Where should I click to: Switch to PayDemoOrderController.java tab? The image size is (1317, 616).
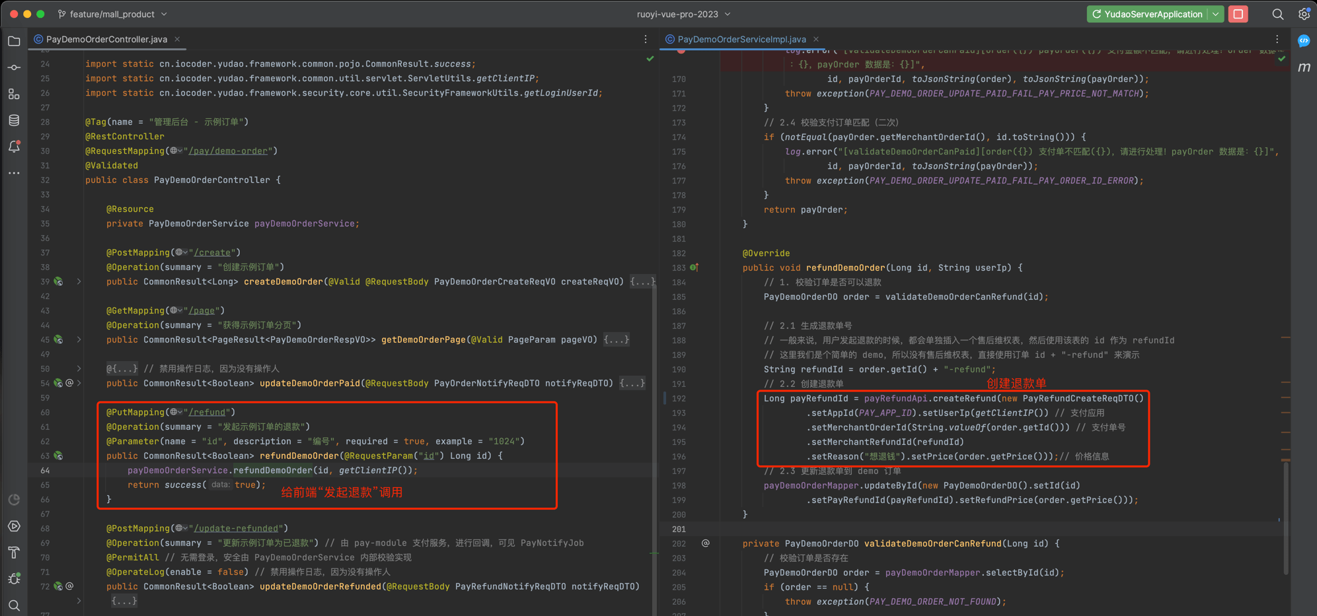(x=106, y=39)
